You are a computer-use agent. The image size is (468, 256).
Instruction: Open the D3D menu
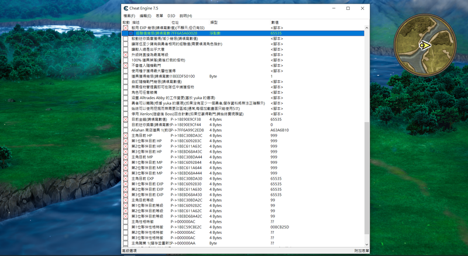pyautogui.click(x=171, y=16)
